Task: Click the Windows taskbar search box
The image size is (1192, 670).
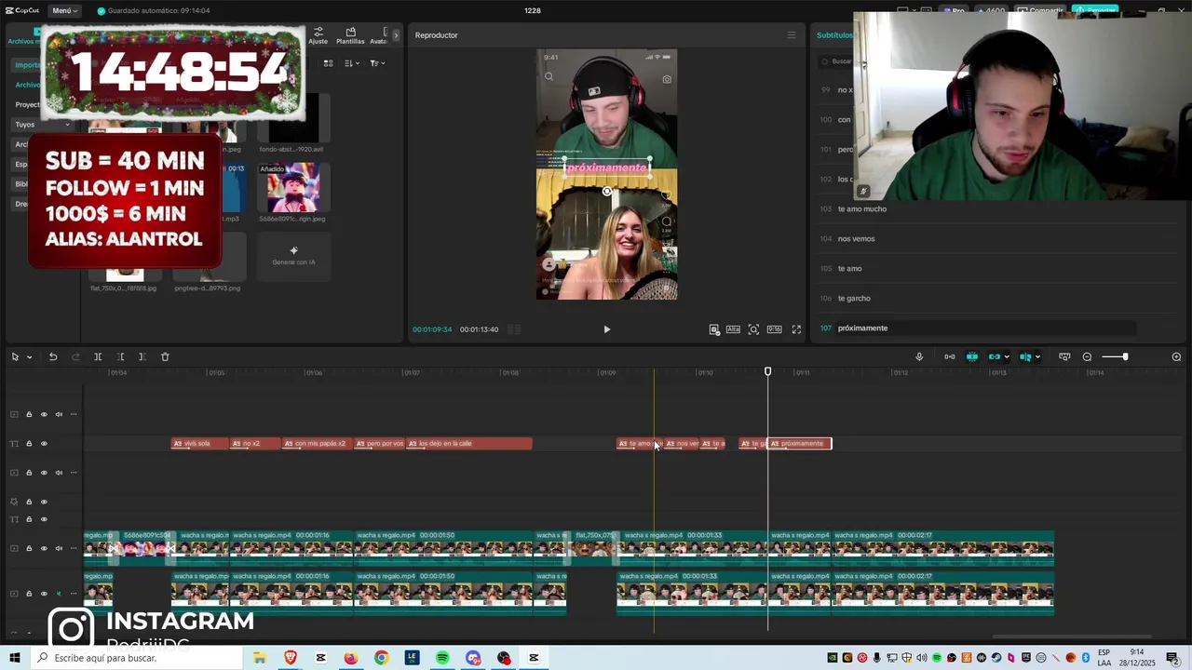Action: pos(138,658)
